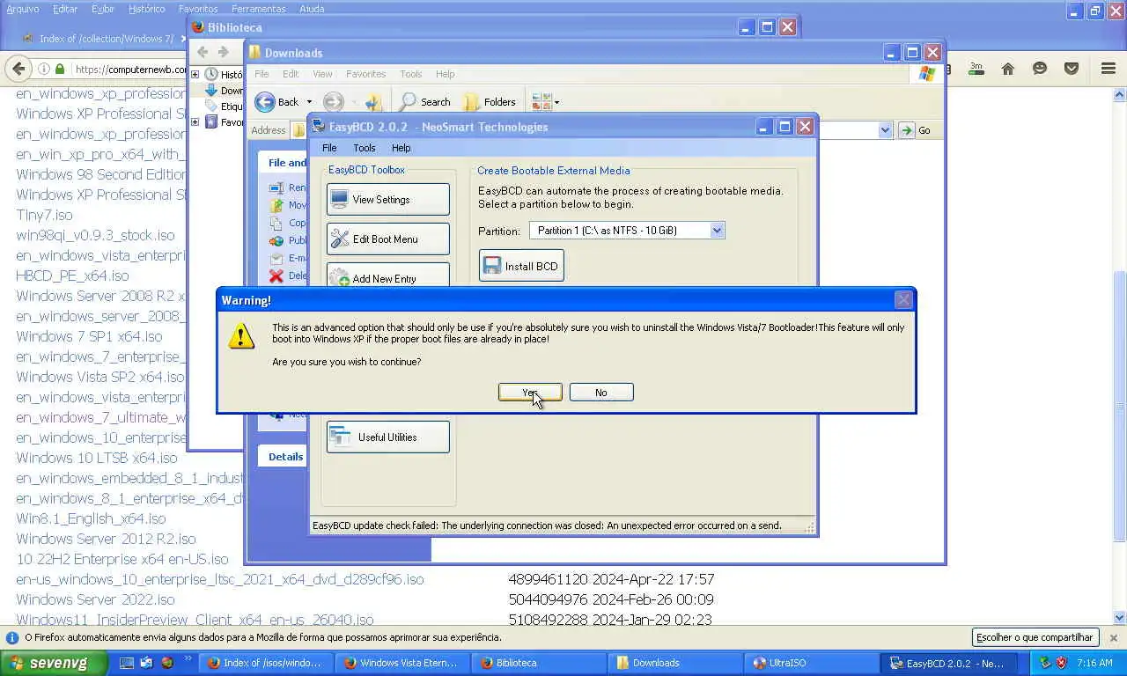The height and width of the screenshot is (676, 1127).
Task: Open Firefox Ferramentas menu
Action: [x=258, y=9]
